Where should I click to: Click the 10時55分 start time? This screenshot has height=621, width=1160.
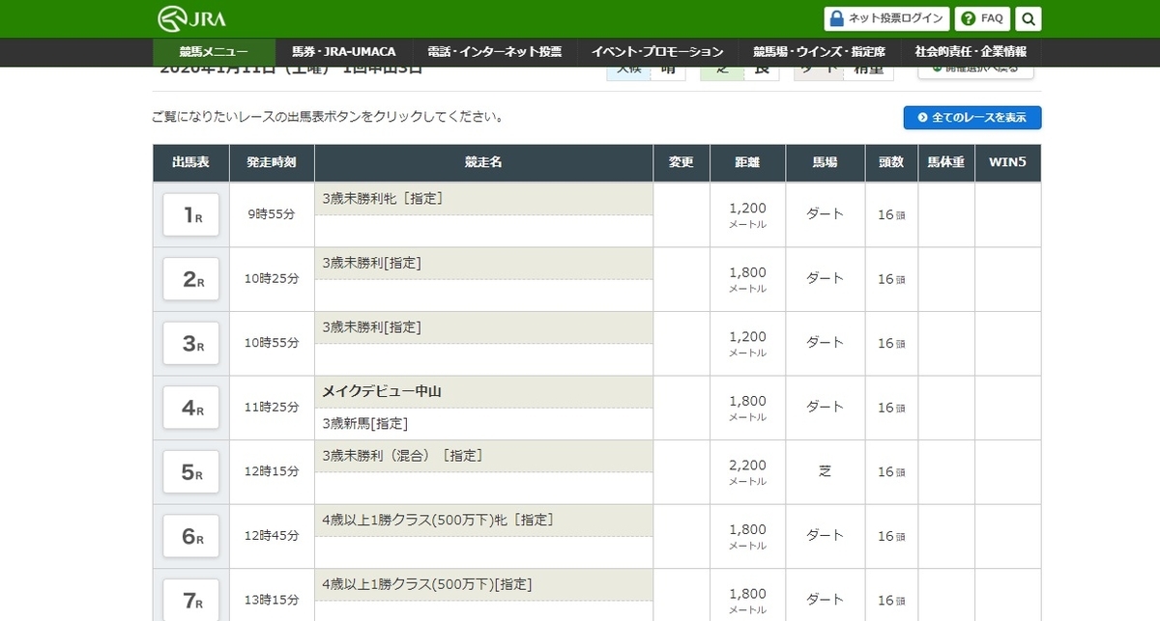(x=272, y=343)
